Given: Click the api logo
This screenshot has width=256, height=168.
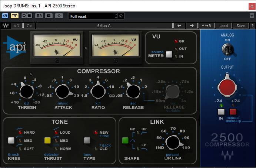Looking at the screenshot, I should point(15,47).
